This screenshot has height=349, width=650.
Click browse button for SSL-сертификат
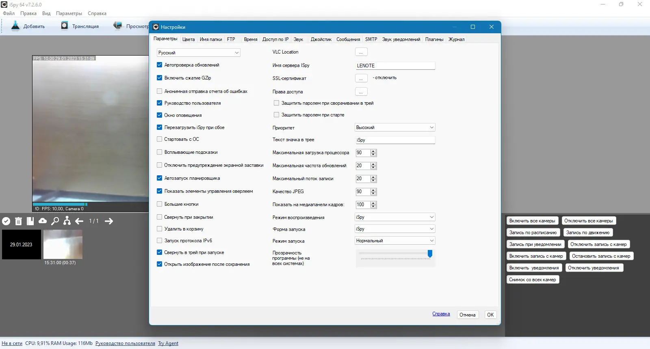tap(361, 78)
